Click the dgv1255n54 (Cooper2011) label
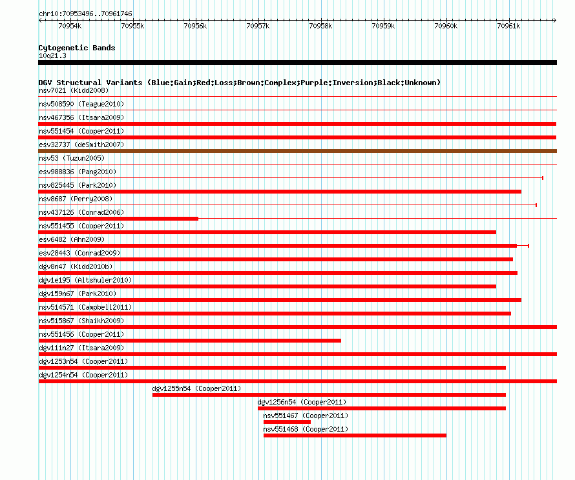 tap(196, 388)
